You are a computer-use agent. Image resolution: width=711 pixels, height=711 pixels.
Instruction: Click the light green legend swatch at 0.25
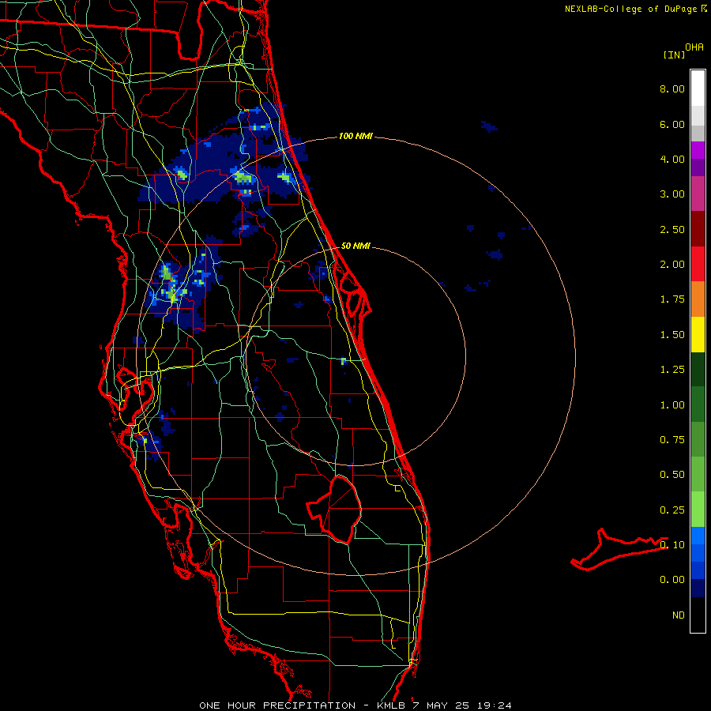point(698,510)
